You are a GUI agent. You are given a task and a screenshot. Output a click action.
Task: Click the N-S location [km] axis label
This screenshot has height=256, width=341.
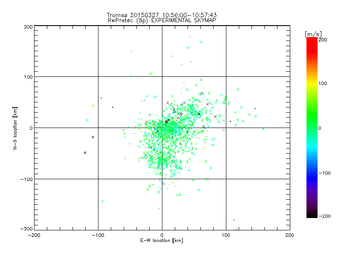(x=15, y=128)
